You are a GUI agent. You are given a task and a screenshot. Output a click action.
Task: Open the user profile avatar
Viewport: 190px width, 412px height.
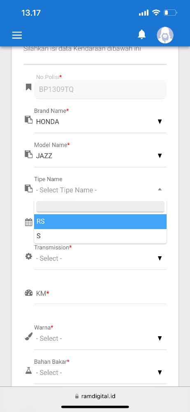pyautogui.click(x=165, y=35)
